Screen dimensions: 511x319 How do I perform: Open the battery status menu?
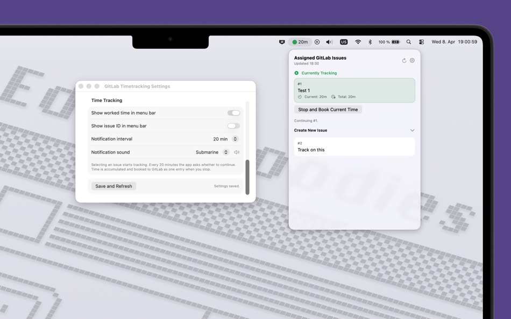(389, 42)
